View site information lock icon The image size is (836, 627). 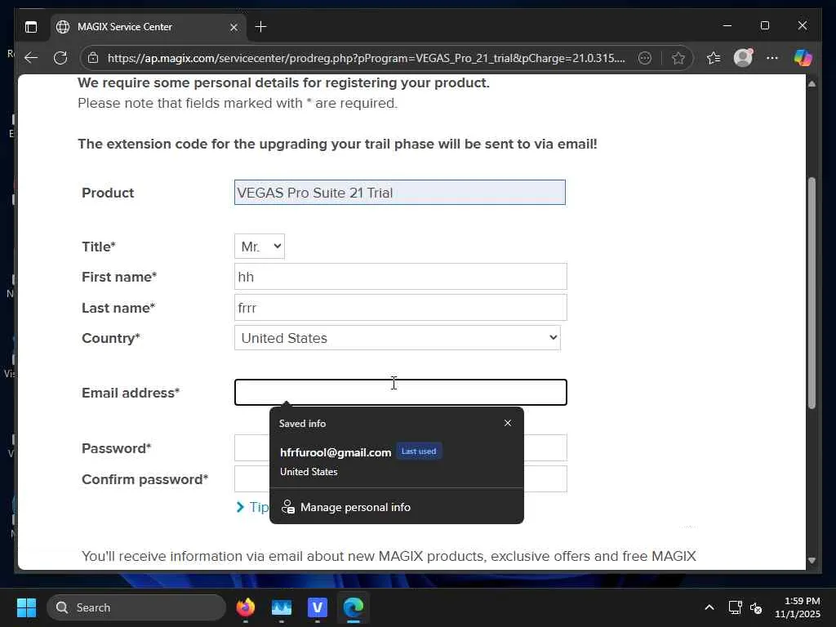tap(93, 58)
